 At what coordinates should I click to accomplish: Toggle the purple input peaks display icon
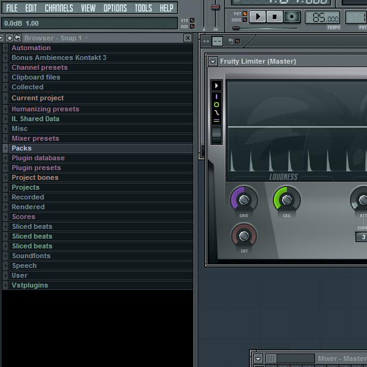point(217,97)
